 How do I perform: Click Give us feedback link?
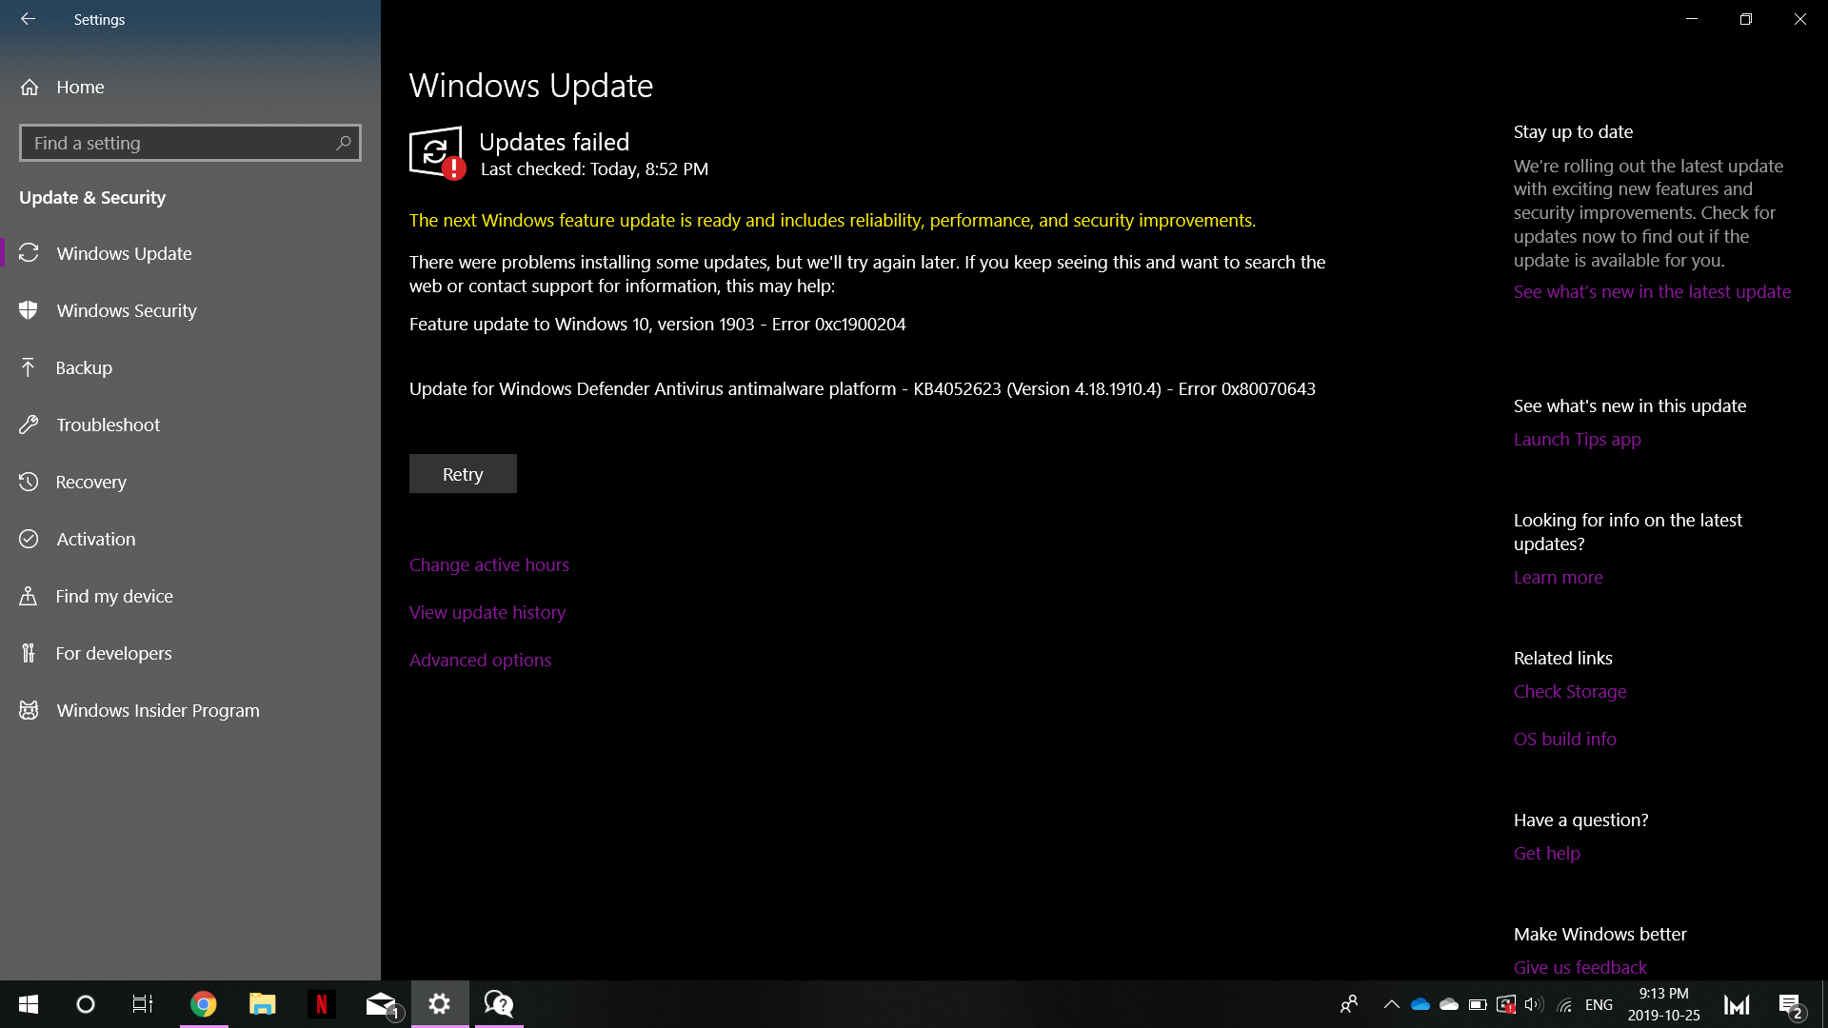(1580, 967)
